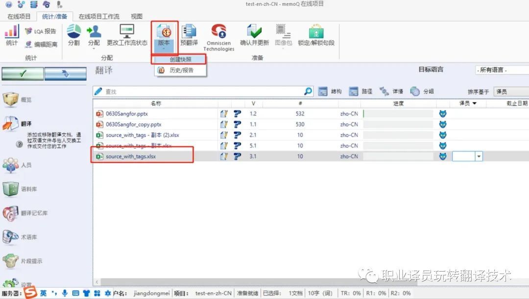Viewport: 529px width, 299px height.
Task: Open the LQA 报告 report
Action: pyautogui.click(x=41, y=31)
